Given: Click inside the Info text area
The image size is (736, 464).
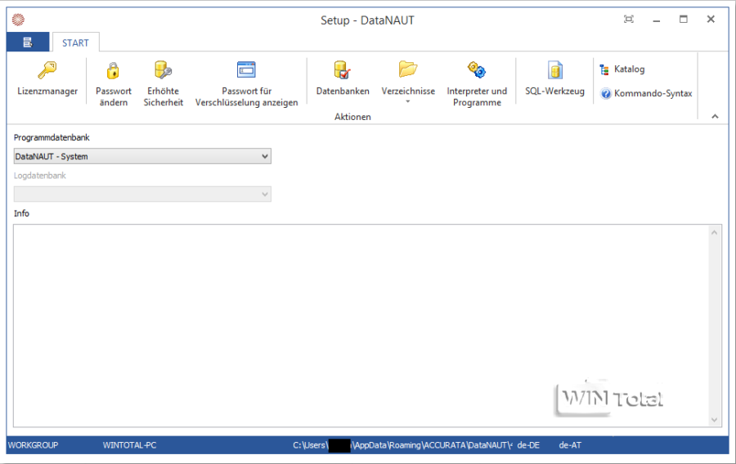Looking at the screenshot, I should 361,325.
